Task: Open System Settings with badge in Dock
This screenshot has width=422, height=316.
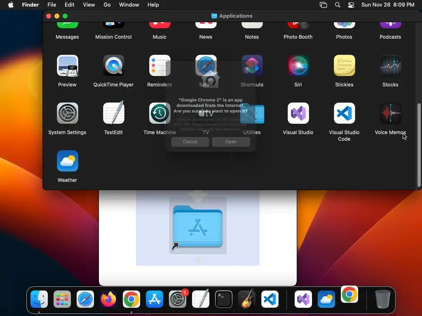Action: click(178, 299)
